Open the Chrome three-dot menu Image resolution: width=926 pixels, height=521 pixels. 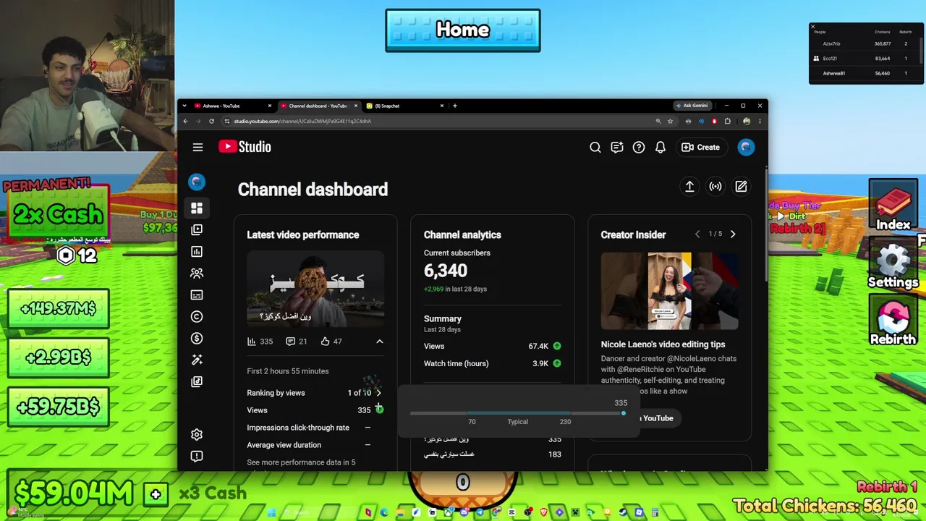760,121
